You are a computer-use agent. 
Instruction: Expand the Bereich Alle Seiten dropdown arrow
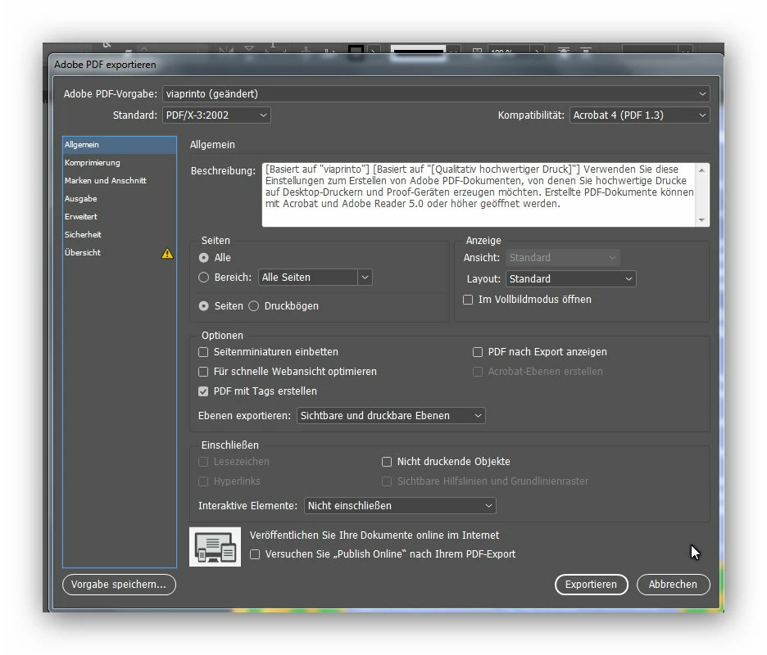click(x=365, y=278)
